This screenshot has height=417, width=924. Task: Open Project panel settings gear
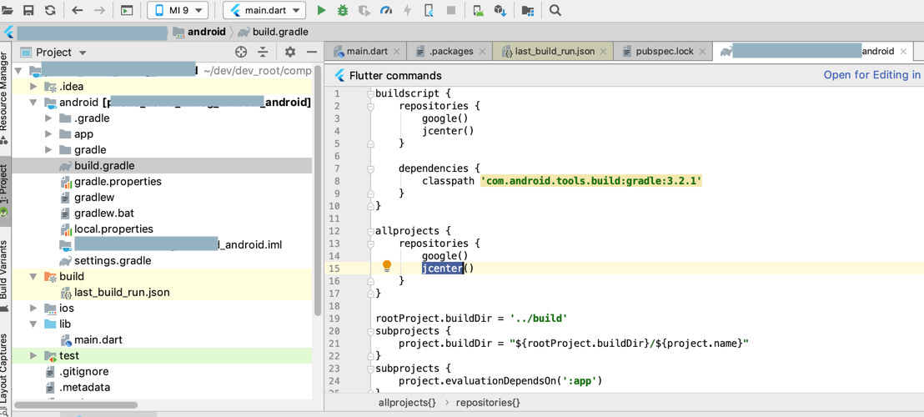290,52
